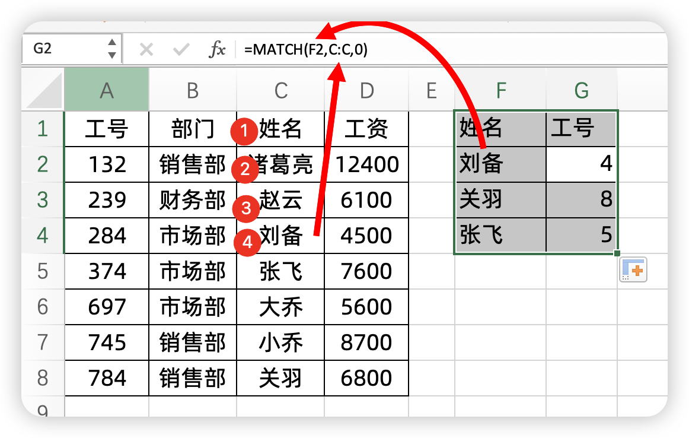Screen dimensions: 689x438
Task: Select column G header
Action: tap(582, 90)
